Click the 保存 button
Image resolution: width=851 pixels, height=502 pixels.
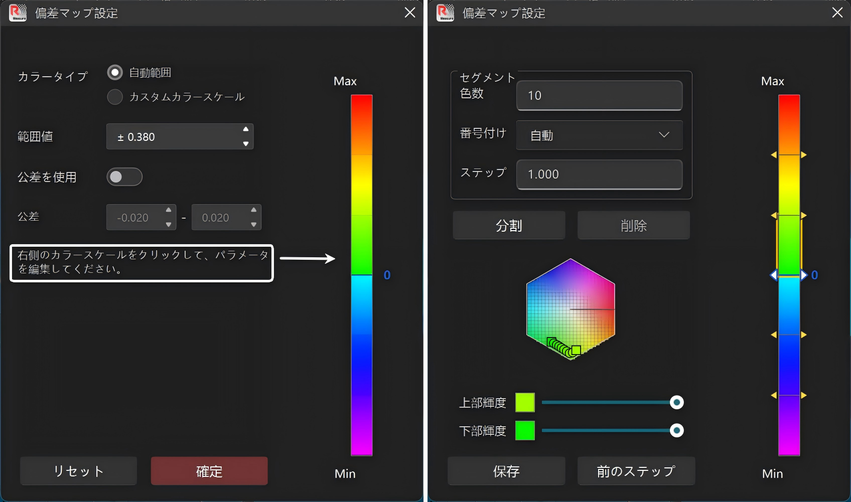pos(506,471)
